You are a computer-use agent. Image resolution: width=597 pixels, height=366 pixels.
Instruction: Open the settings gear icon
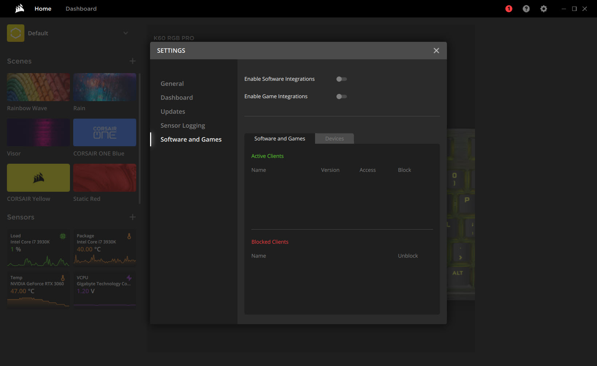point(543,9)
